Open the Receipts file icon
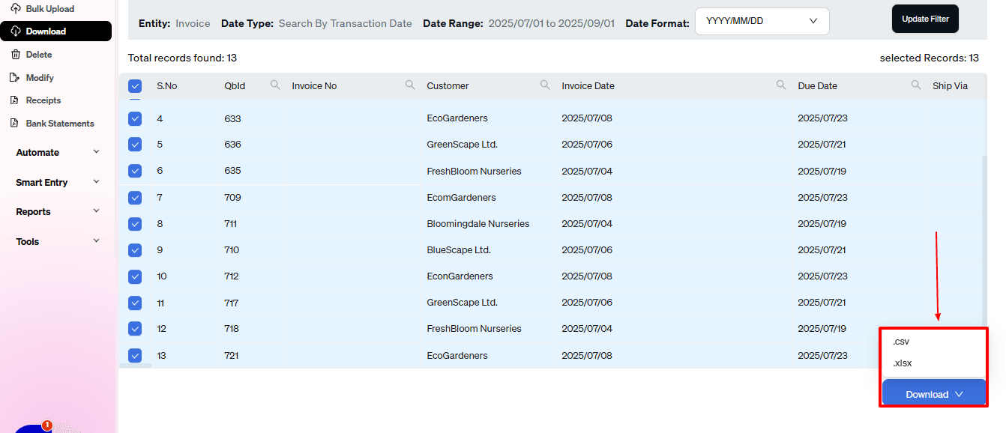The width and height of the screenshot is (1006, 433). pos(16,100)
